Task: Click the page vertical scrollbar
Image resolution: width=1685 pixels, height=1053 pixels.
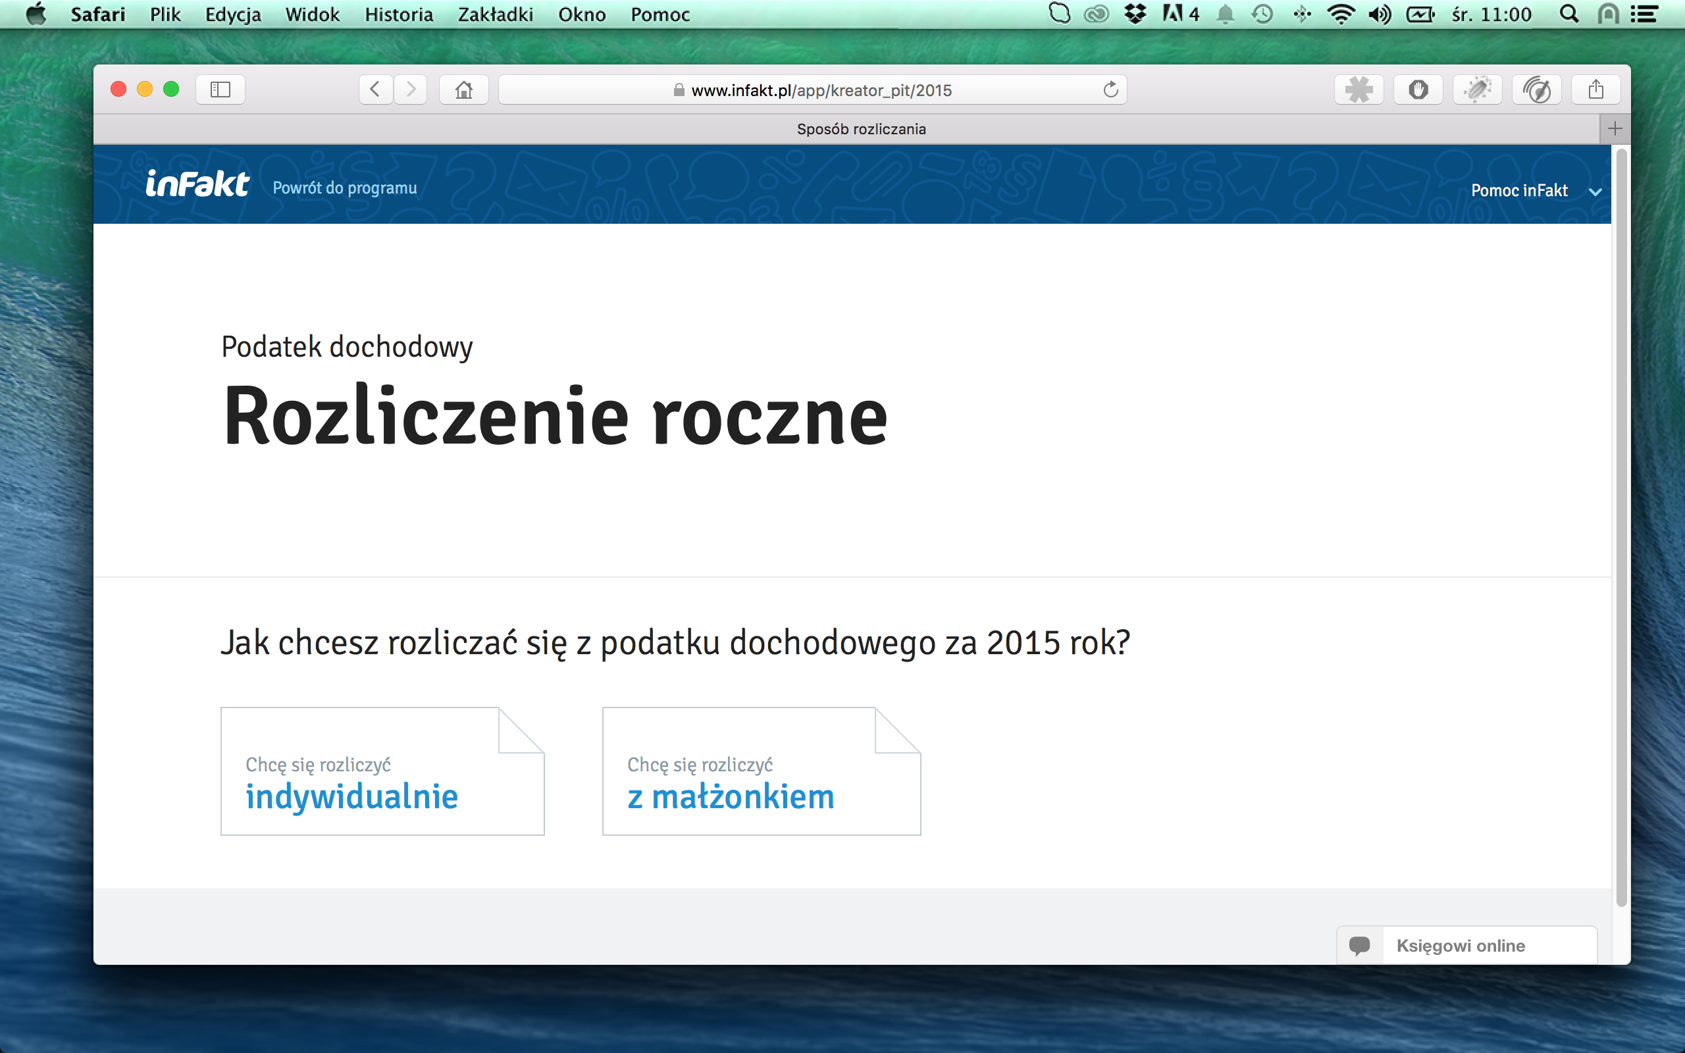Action: (1621, 527)
